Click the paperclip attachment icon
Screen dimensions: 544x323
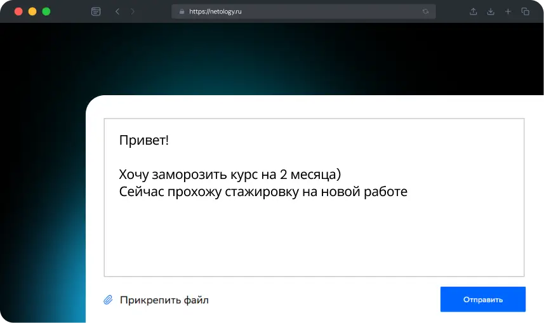point(108,300)
